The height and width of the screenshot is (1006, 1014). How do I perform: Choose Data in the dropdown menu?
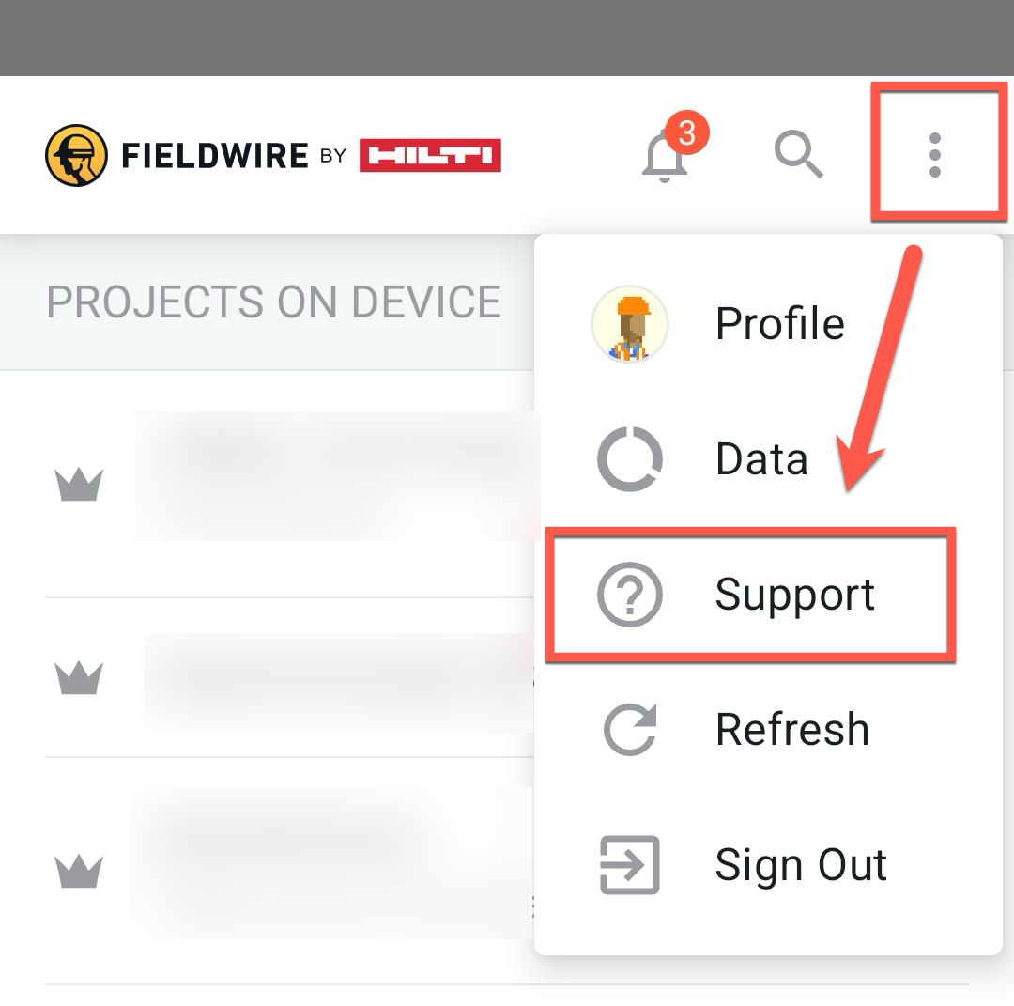click(x=760, y=458)
